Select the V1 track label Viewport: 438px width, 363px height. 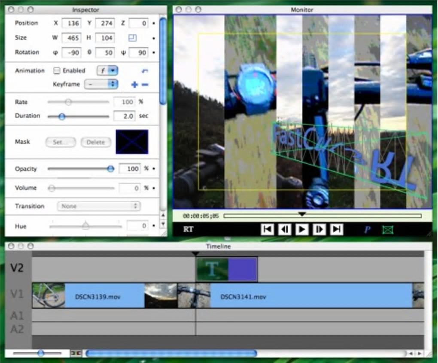pyautogui.click(x=17, y=294)
